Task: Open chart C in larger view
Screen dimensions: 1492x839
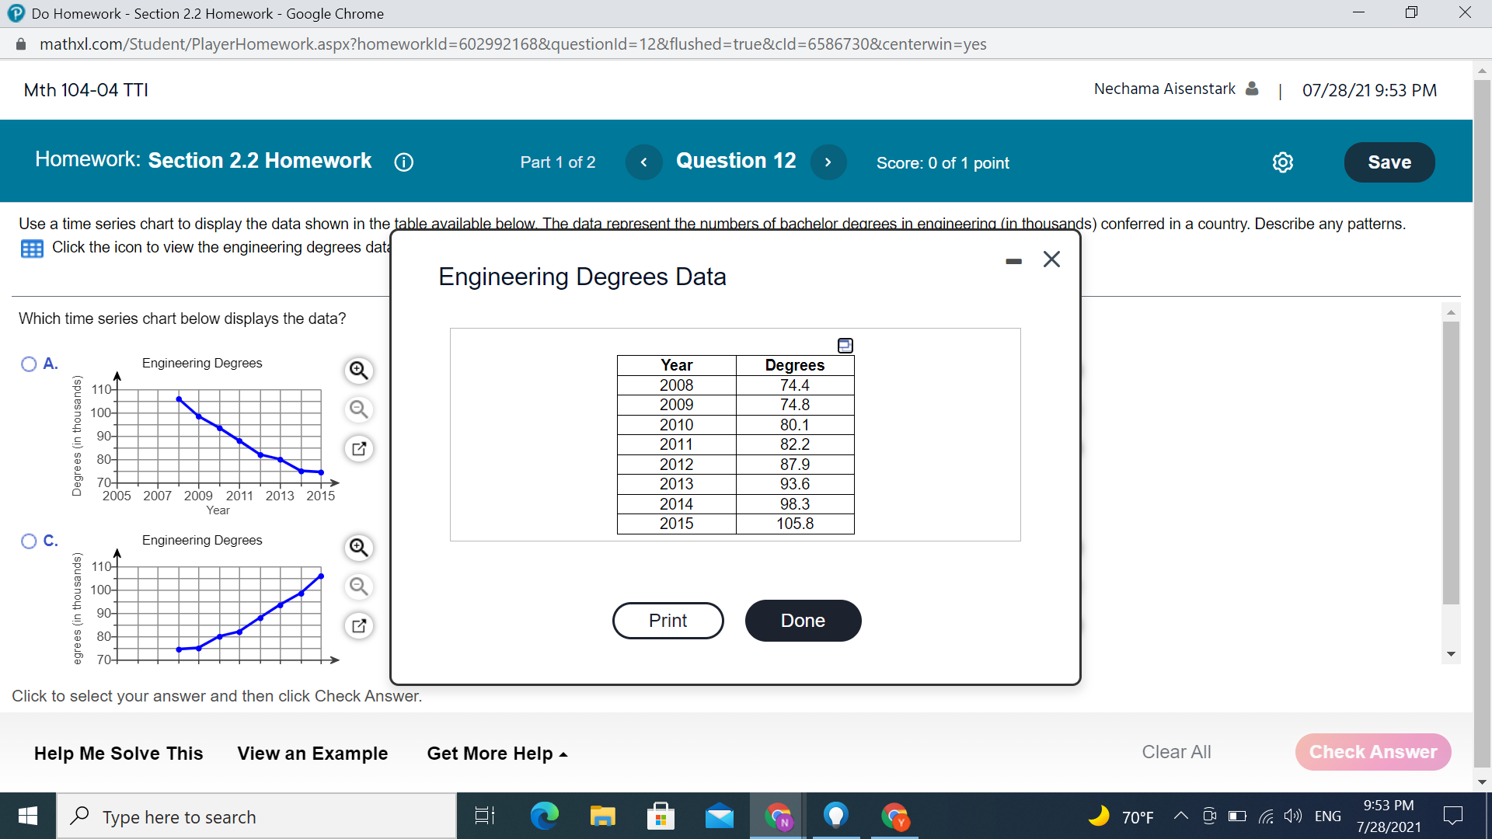Action: point(358,625)
